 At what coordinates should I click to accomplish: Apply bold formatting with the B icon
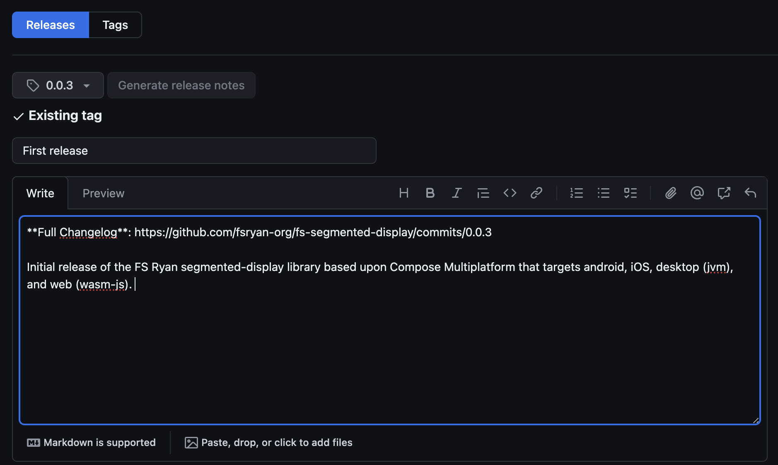430,193
